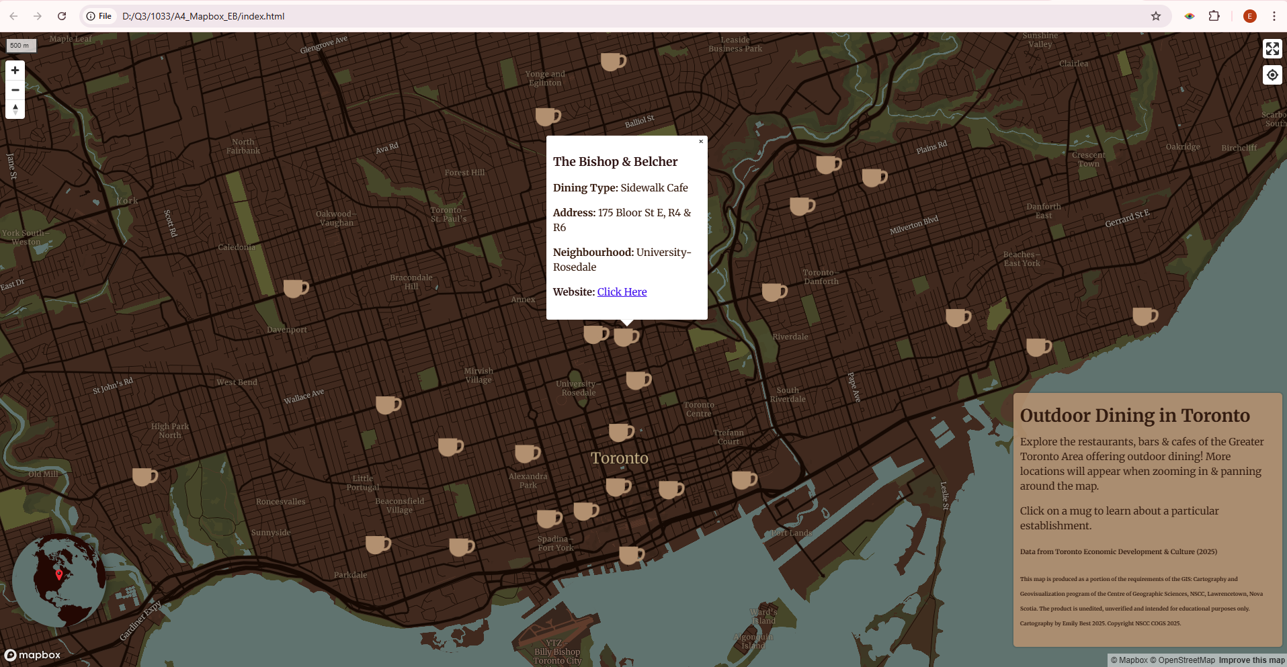Screen dimensions: 1287x667
Task: Enter fullscreen map mode
Action: coord(1272,48)
